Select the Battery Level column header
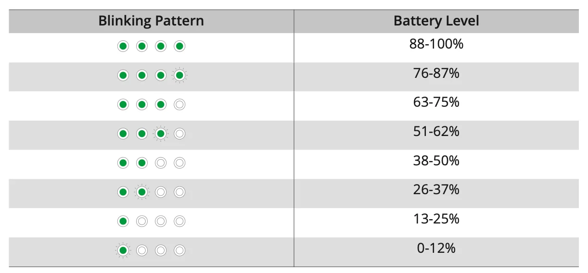588x273 pixels. click(x=436, y=21)
